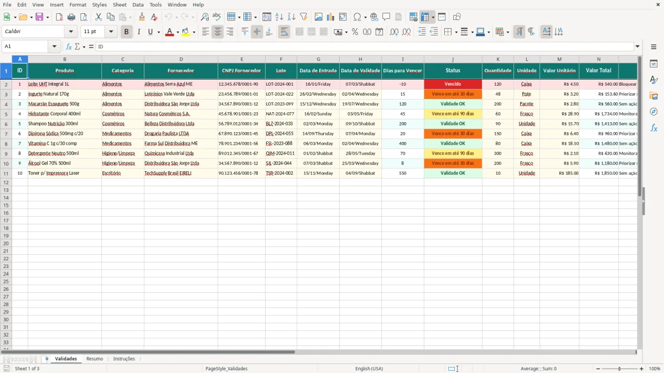The height and width of the screenshot is (373, 664).
Task: Open the Font Size dropdown arrow
Action: pyautogui.click(x=111, y=32)
